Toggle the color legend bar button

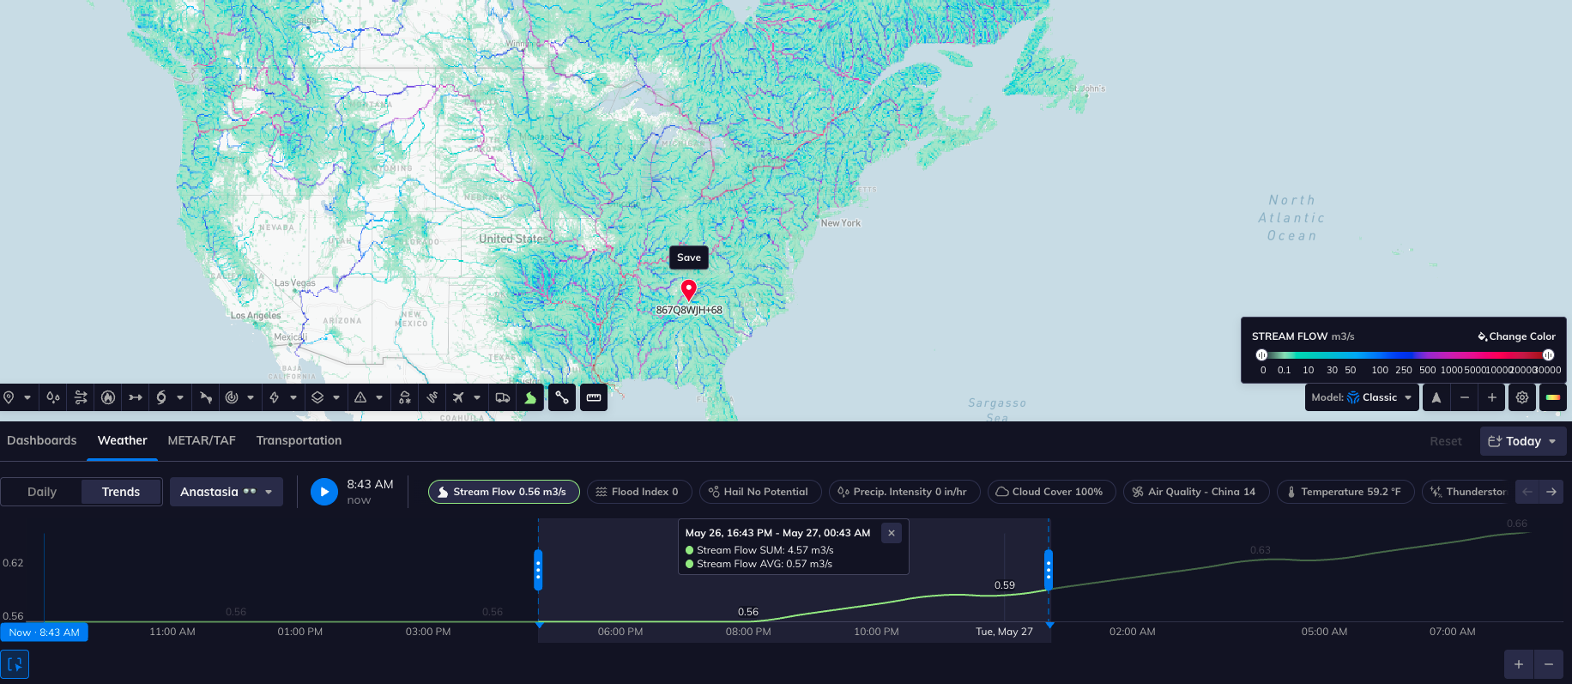tap(1552, 397)
